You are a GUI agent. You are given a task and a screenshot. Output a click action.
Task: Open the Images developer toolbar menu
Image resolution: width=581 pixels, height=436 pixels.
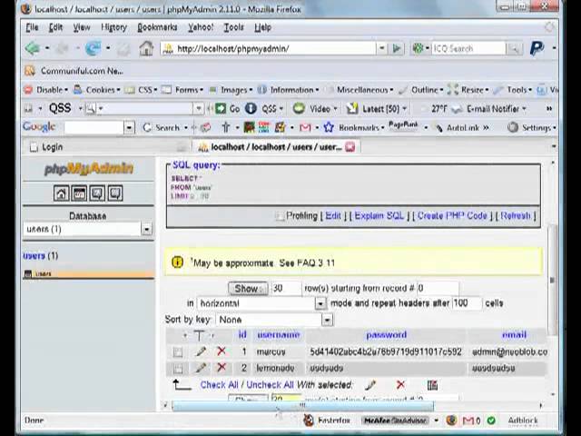pos(231,90)
